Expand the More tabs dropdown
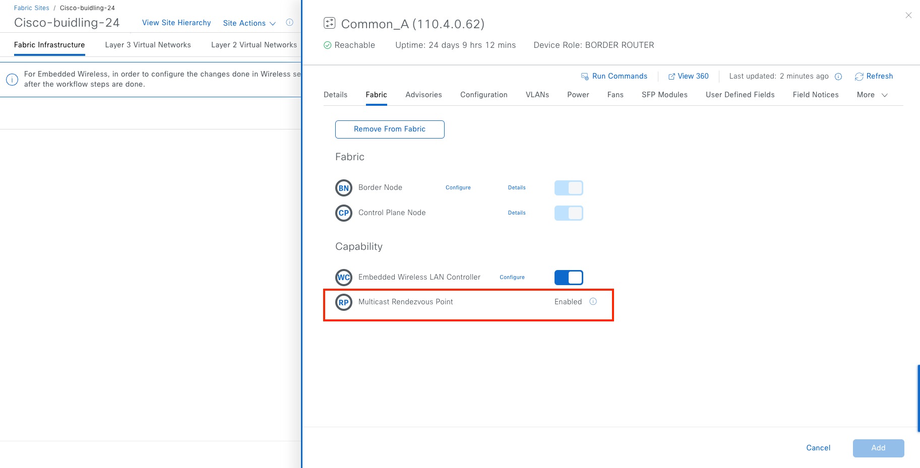The width and height of the screenshot is (920, 468). 872,95
